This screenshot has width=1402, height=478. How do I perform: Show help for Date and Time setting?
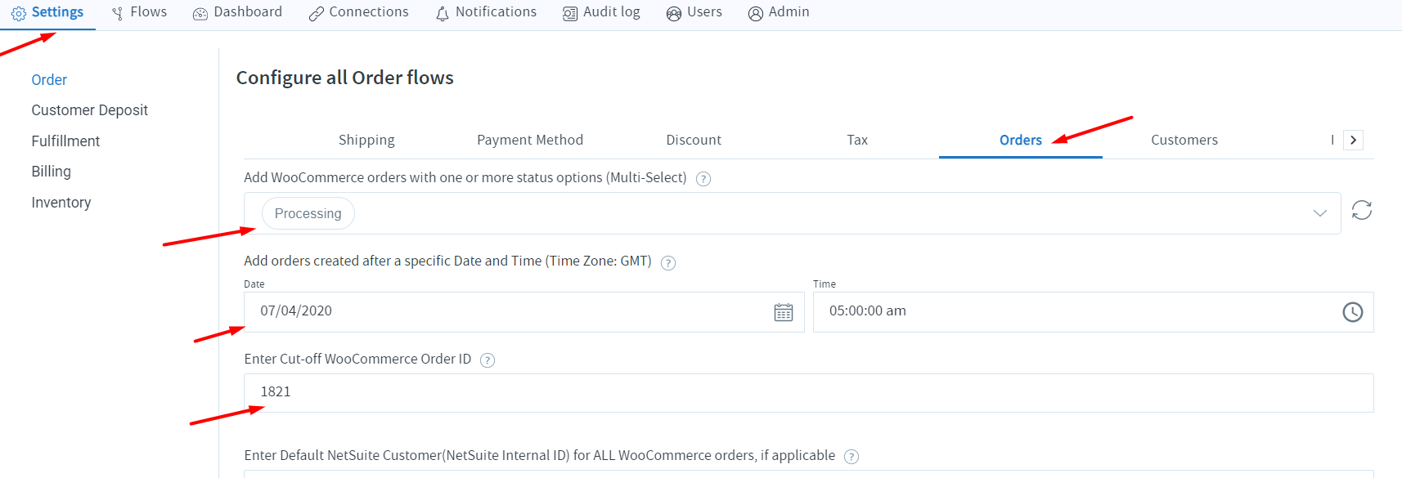668,263
